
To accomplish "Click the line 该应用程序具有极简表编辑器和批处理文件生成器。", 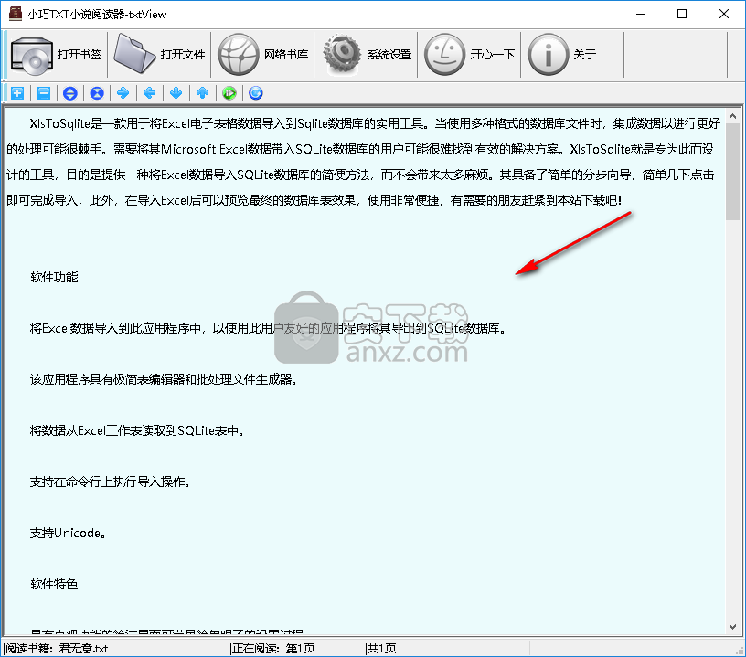I will (165, 379).
